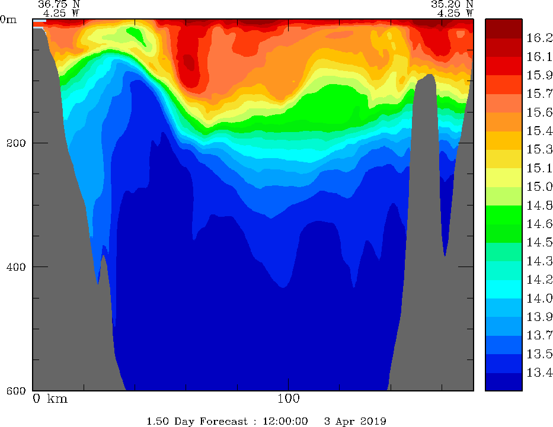553x427 pixels.
Task: Click the 13.9 legend value
Action: (539, 317)
